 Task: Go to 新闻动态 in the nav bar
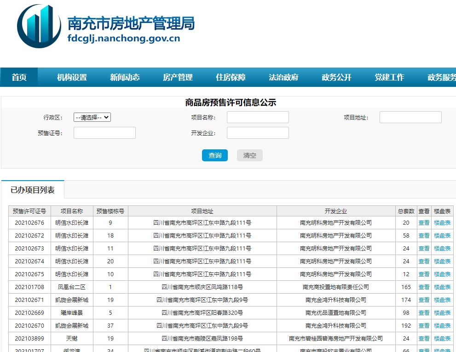[125, 77]
